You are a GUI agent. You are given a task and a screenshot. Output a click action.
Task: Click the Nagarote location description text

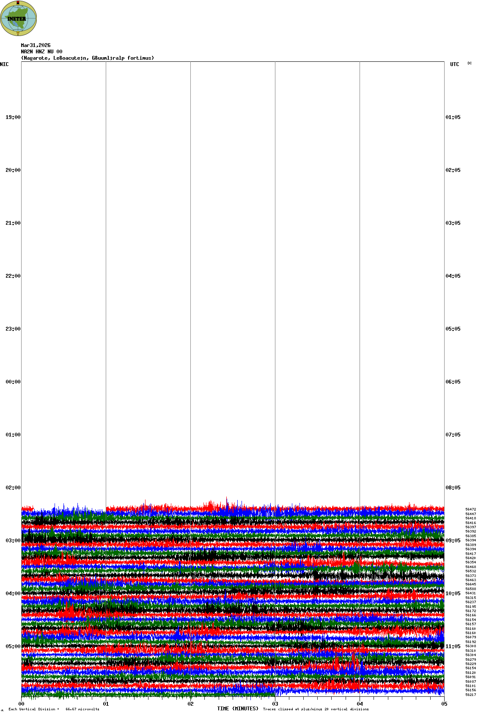pyautogui.click(x=88, y=58)
